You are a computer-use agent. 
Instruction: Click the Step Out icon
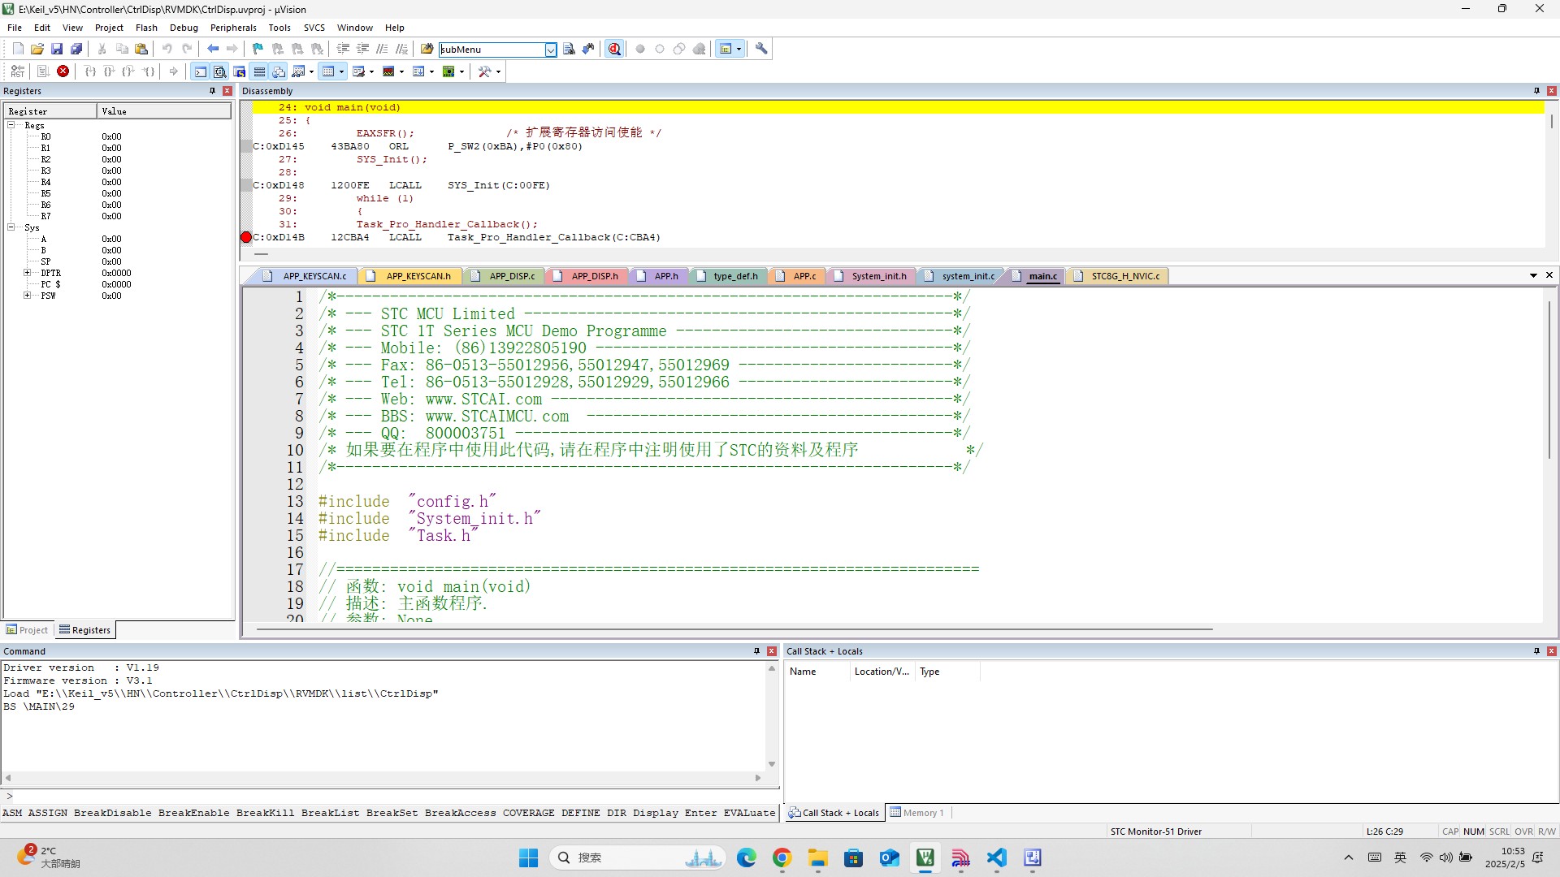[x=128, y=71]
